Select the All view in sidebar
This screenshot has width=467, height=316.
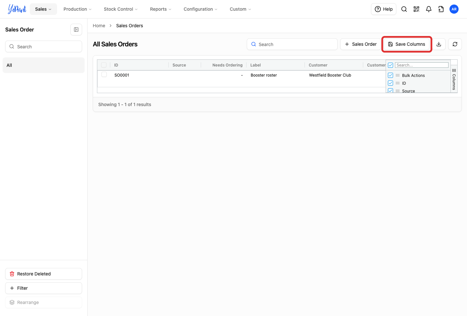tap(43, 65)
